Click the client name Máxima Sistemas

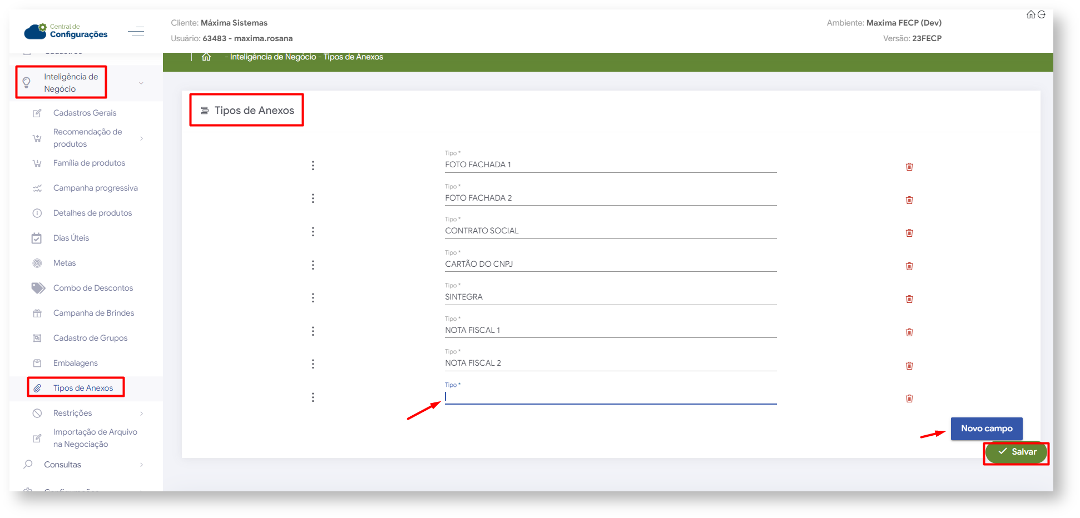click(234, 23)
